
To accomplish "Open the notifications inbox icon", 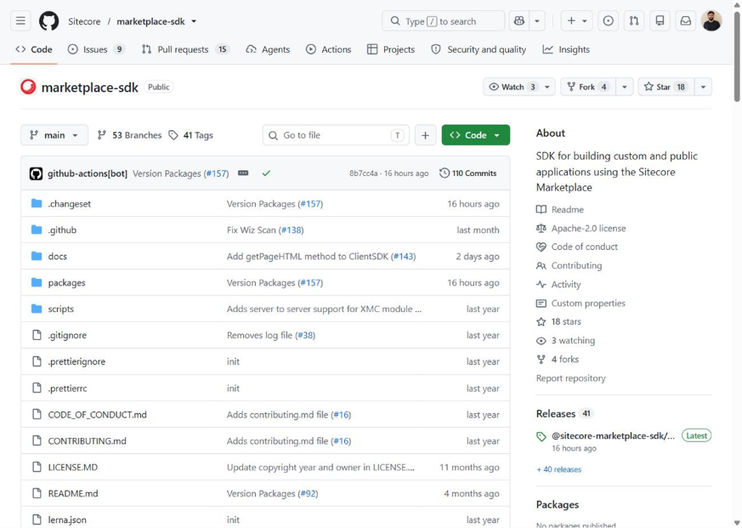I will click(x=685, y=21).
